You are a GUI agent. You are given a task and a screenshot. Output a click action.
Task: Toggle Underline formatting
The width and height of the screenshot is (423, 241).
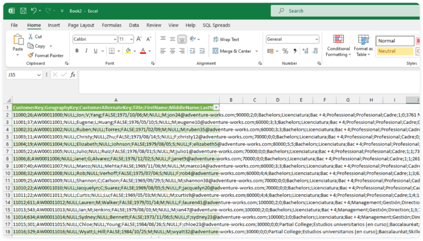[x=95, y=51]
